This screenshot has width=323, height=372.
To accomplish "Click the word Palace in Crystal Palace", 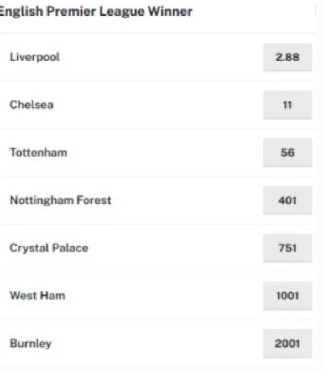I will pyautogui.click(x=70, y=248).
